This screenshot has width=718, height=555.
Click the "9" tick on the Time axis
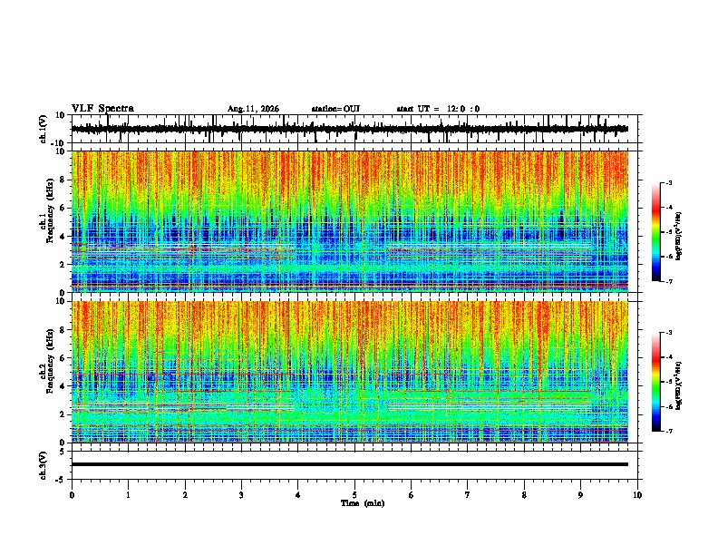[580, 494]
